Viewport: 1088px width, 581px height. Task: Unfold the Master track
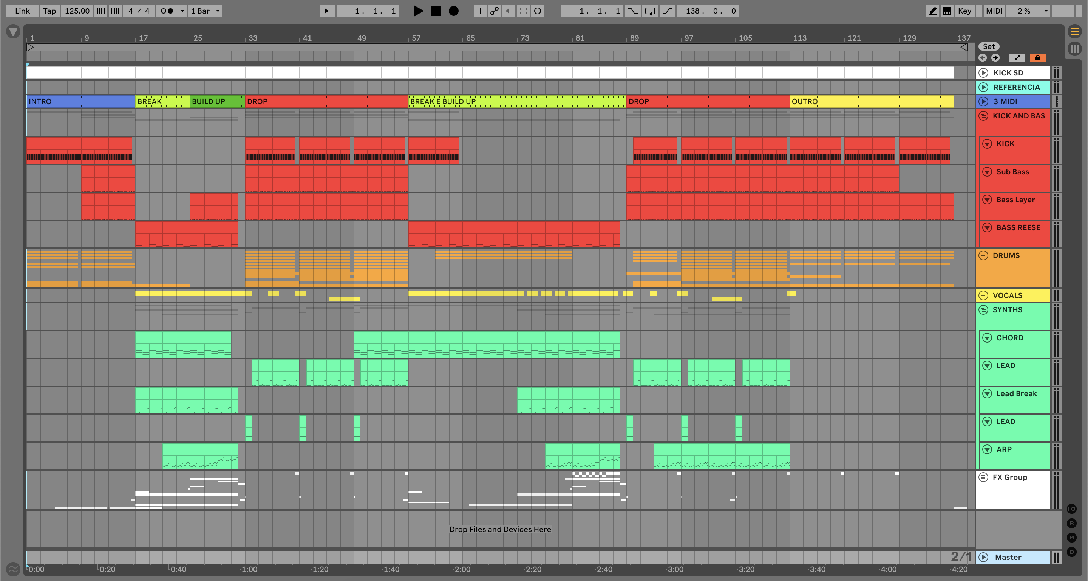983,557
